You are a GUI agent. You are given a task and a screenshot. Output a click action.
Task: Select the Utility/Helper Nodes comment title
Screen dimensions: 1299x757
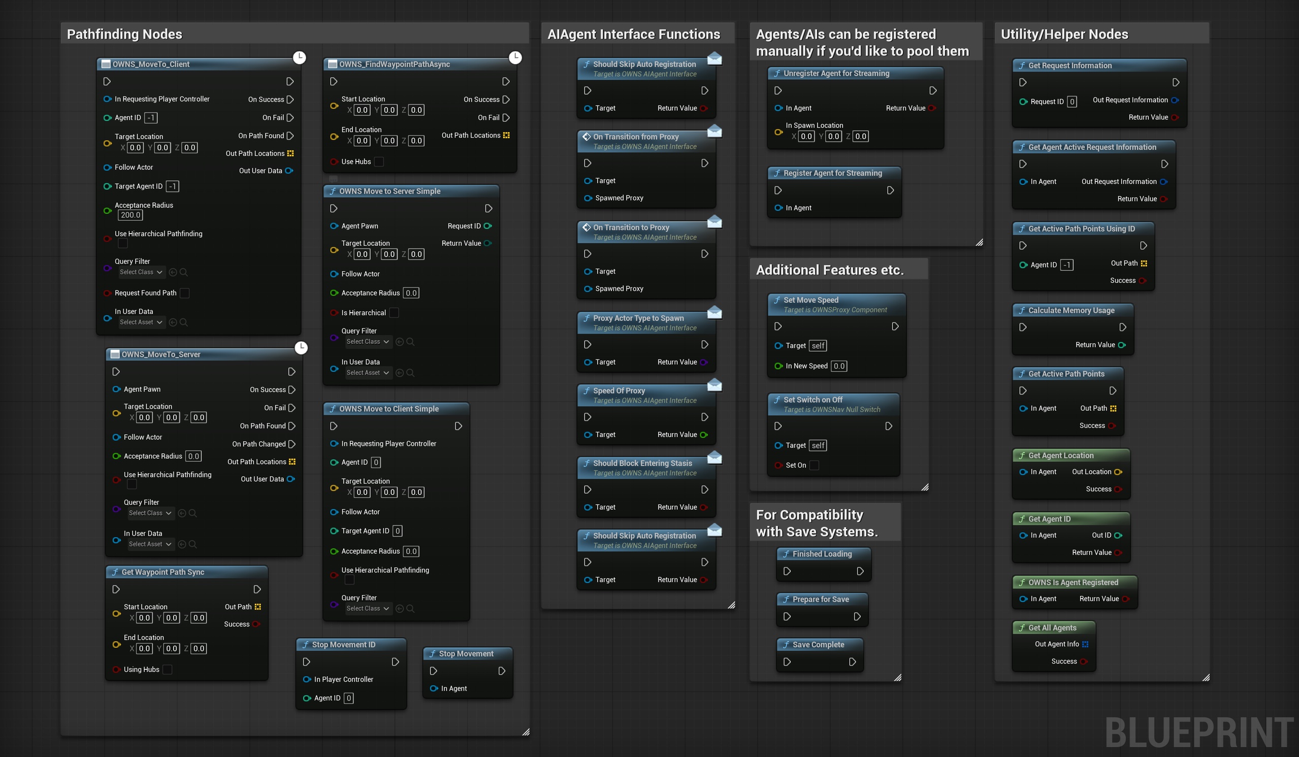pyautogui.click(x=1064, y=34)
